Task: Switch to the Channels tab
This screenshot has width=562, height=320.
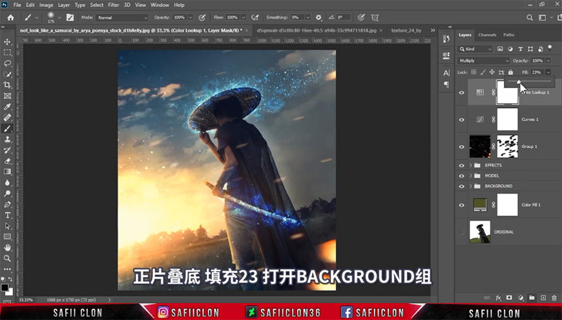Action: coord(487,35)
